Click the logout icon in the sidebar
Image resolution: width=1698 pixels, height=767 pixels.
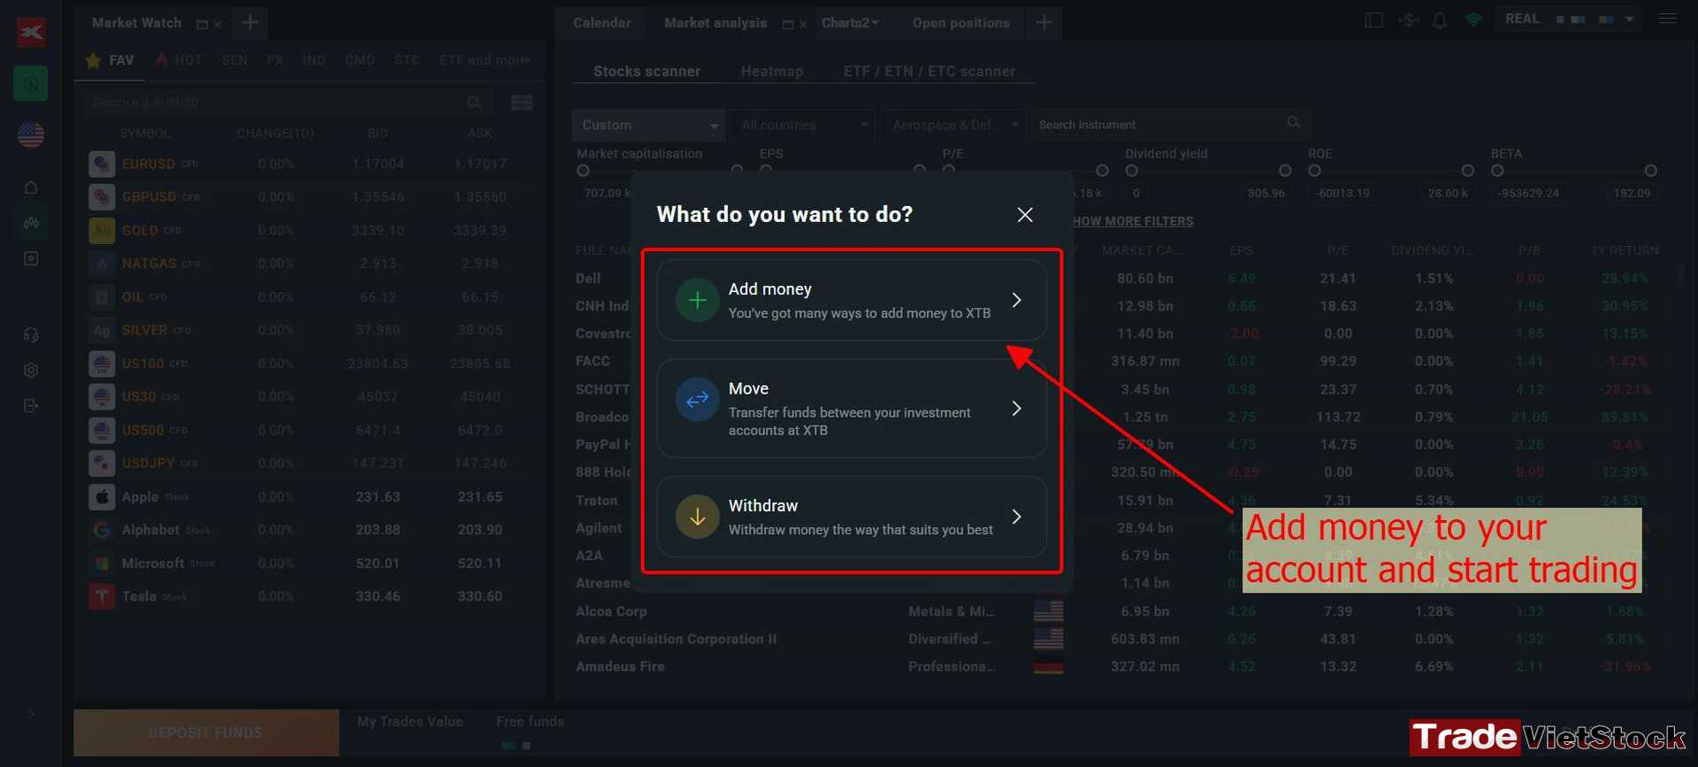click(x=31, y=406)
